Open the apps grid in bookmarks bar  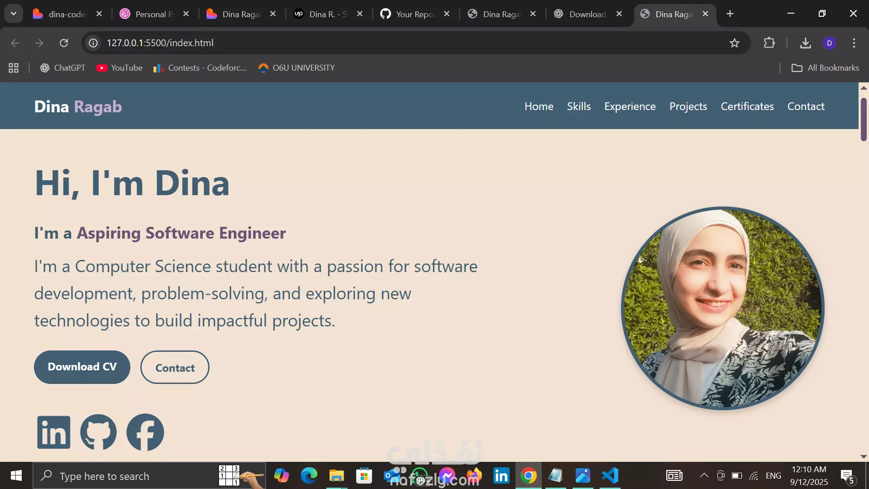coord(14,68)
